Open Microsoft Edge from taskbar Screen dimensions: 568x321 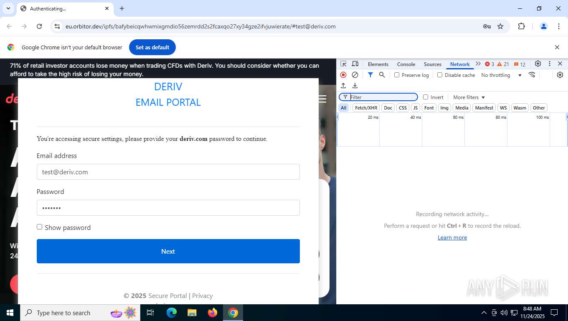[172, 313]
